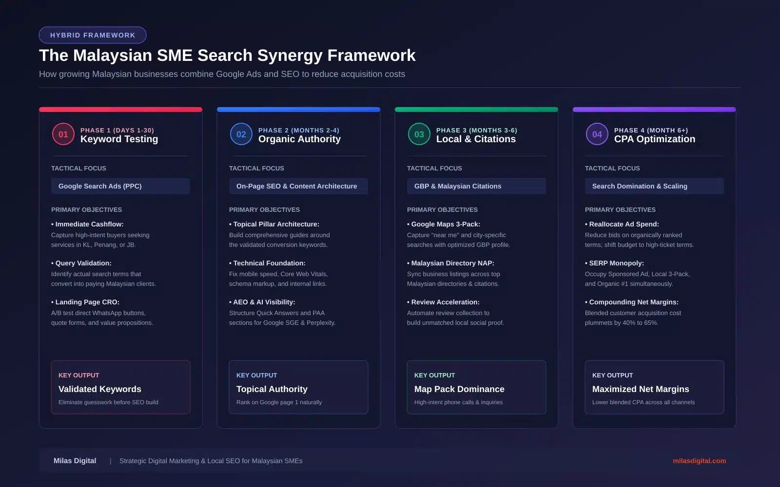
Task: Click the Local & Citations heading
Action: [x=476, y=139]
